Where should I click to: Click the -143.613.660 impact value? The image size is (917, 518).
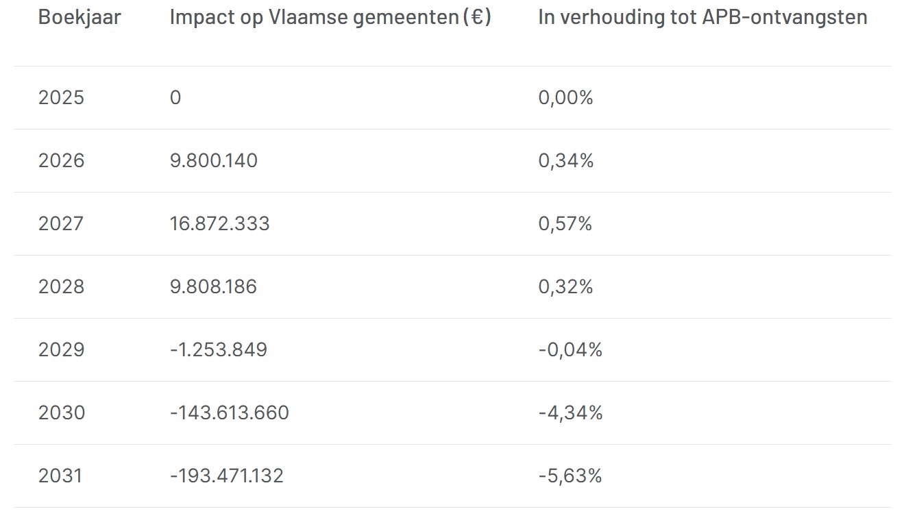point(229,413)
